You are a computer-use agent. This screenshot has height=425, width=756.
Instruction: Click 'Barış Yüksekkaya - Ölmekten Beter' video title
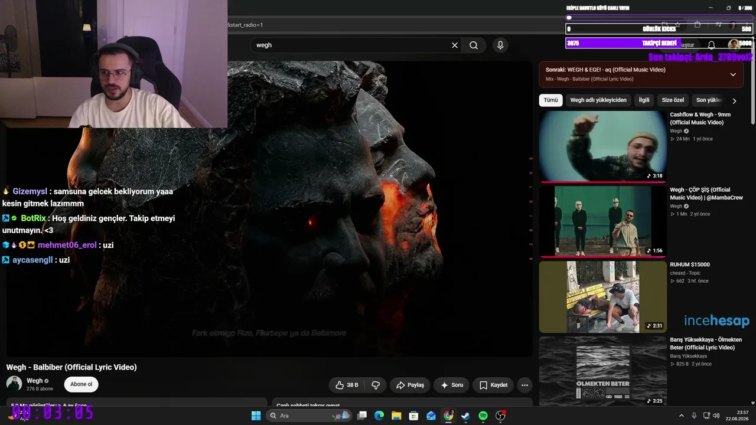pyautogui.click(x=706, y=344)
